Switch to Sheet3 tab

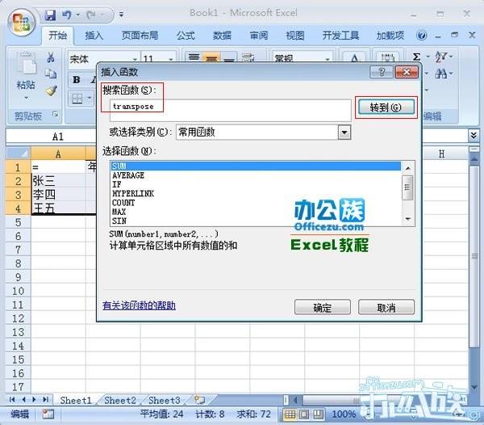165,400
